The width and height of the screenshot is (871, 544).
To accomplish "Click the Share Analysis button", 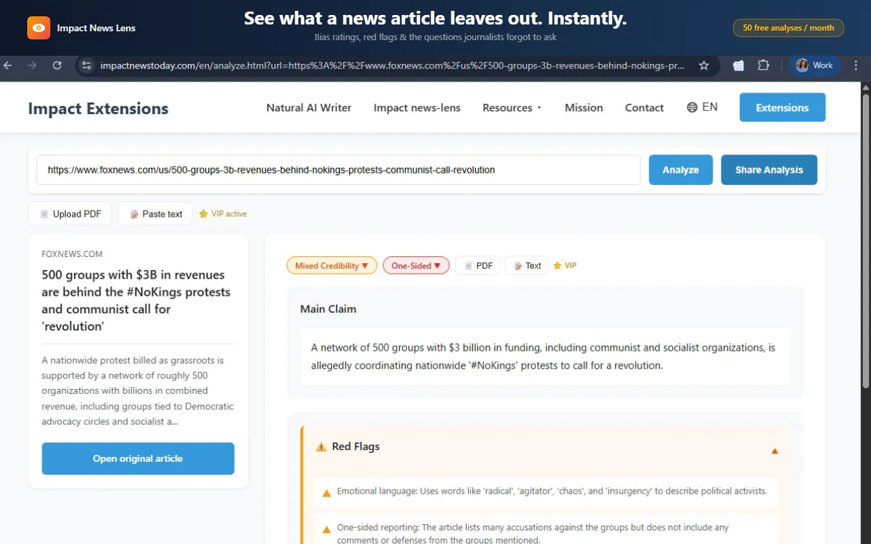I will [769, 170].
